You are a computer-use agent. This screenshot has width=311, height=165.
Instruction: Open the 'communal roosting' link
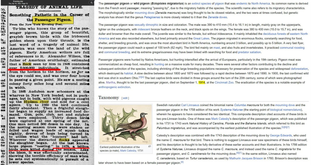pyautogui.click(x=292, y=48)
